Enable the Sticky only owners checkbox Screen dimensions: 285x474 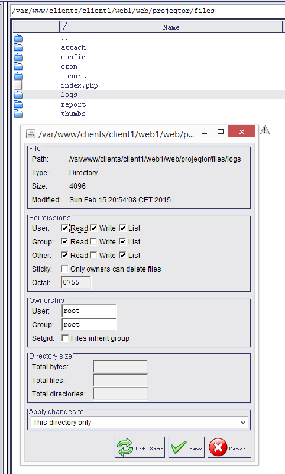pyautogui.click(x=64, y=269)
